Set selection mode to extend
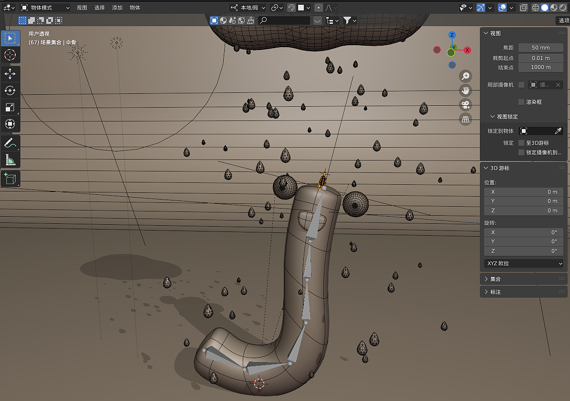Screen dimensions: 570x401 click(31, 20)
